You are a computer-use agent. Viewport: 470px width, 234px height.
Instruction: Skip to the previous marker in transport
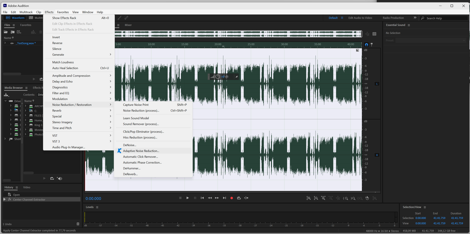pos(202,198)
